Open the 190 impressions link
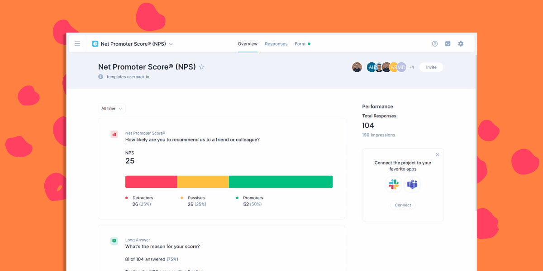This screenshot has height=271, width=543. tap(378, 135)
